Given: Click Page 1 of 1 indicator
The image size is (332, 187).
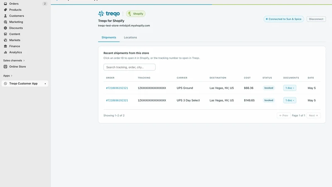Looking at the screenshot, I should [298, 116].
